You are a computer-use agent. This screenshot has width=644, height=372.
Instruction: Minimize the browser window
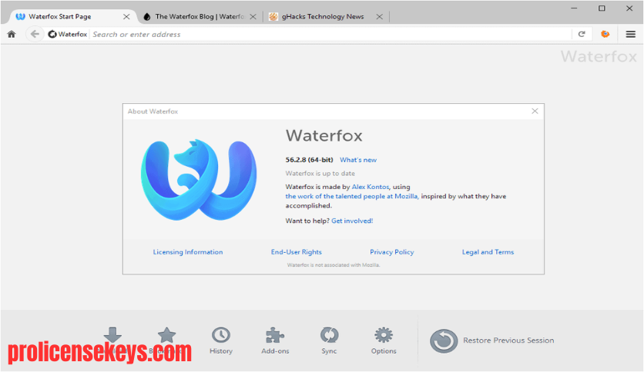pyautogui.click(x=574, y=8)
